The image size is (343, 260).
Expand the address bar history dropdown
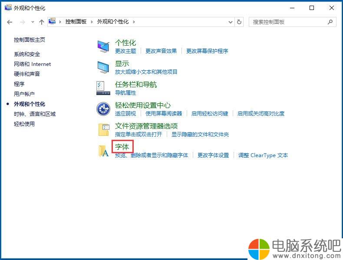pyautogui.click(x=231, y=22)
